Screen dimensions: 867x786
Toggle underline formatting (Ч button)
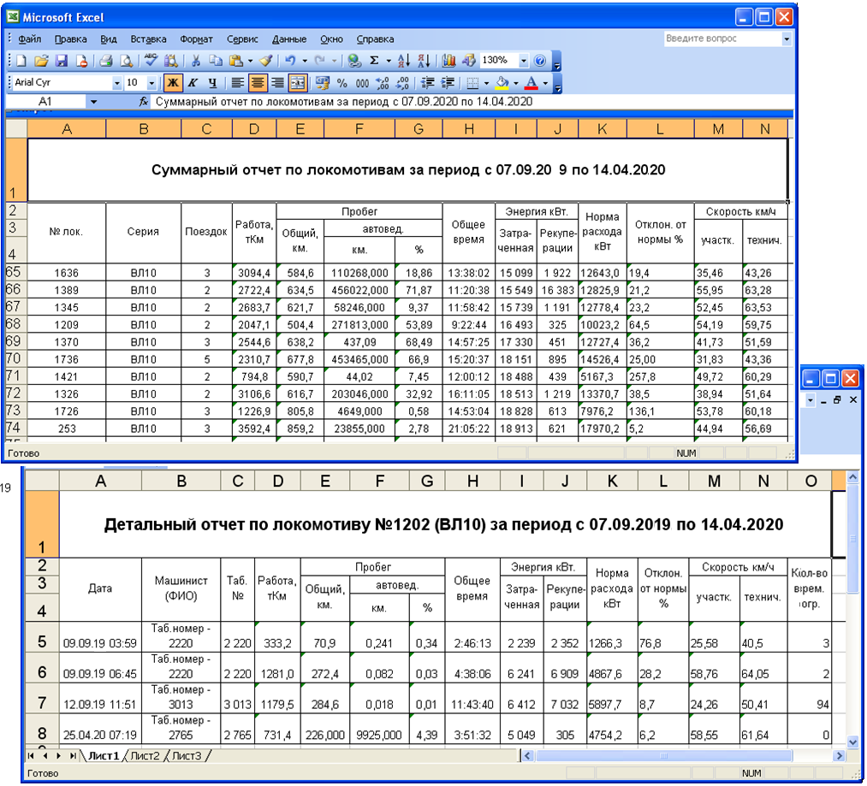pyautogui.click(x=211, y=83)
